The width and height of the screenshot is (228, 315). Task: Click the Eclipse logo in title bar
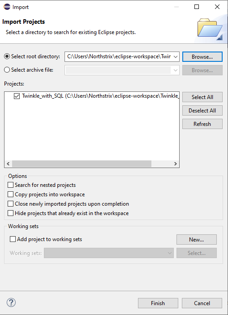pos(7,7)
